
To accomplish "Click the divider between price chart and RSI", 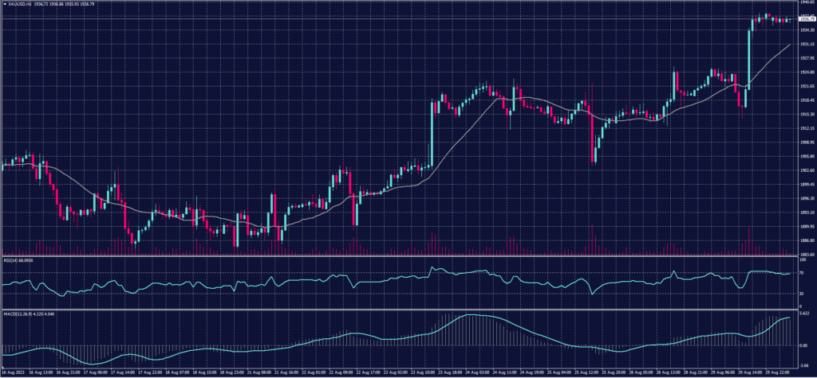I will pyautogui.click(x=399, y=256).
